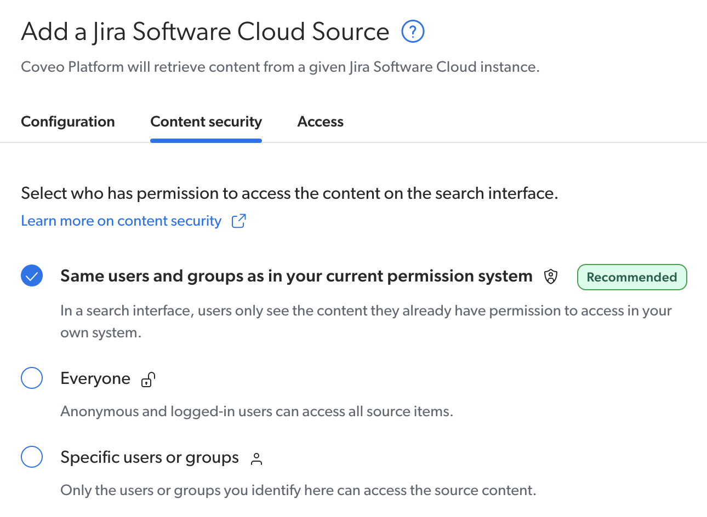Image resolution: width=707 pixels, height=517 pixels.
Task: Select the Everyone radio button
Action: point(32,378)
